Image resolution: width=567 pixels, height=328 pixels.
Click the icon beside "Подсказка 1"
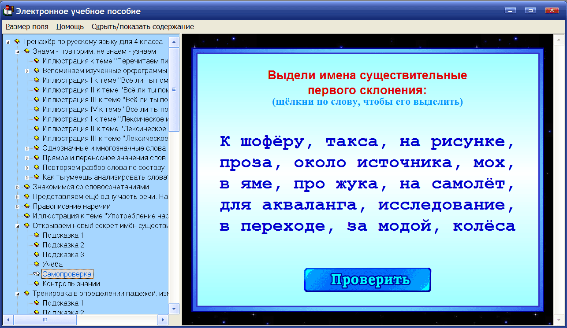(36, 235)
